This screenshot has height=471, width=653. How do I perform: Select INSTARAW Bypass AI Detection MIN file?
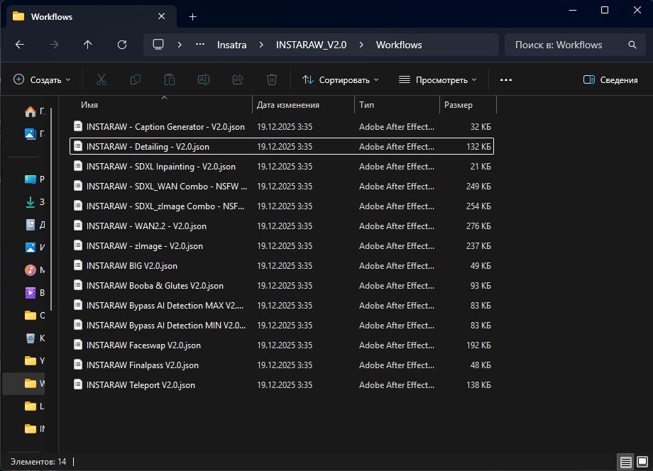(282, 326)
